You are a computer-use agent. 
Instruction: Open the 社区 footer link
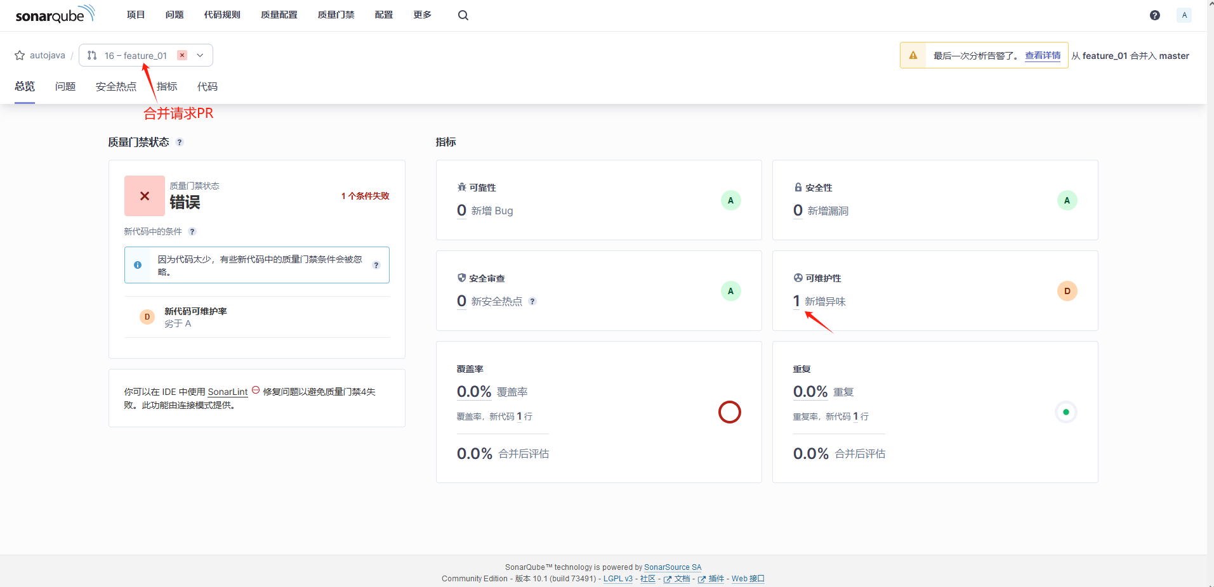point(648,579)
